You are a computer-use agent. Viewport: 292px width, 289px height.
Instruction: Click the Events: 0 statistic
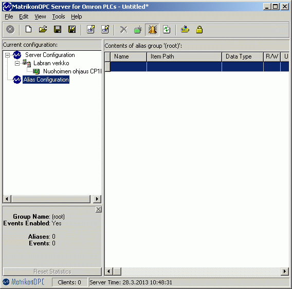[x=42, y=243]
